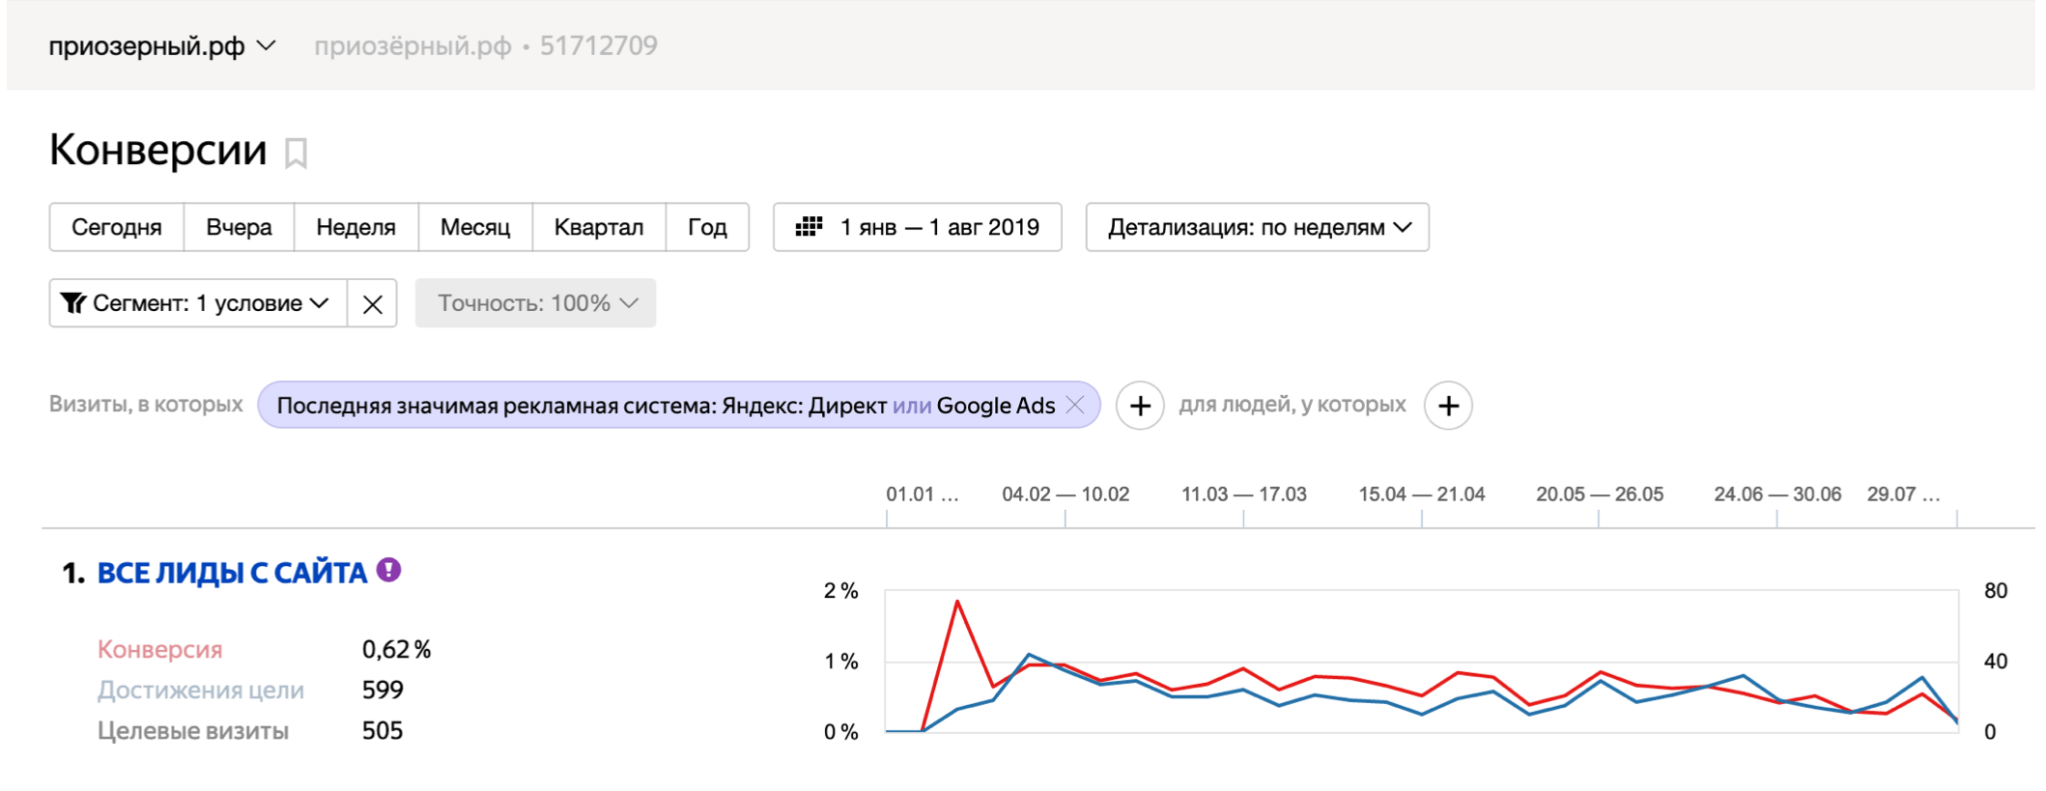The image size is (2046, 791).
Task: Click the purple warning icon by the goal
Action: [388, 571]
